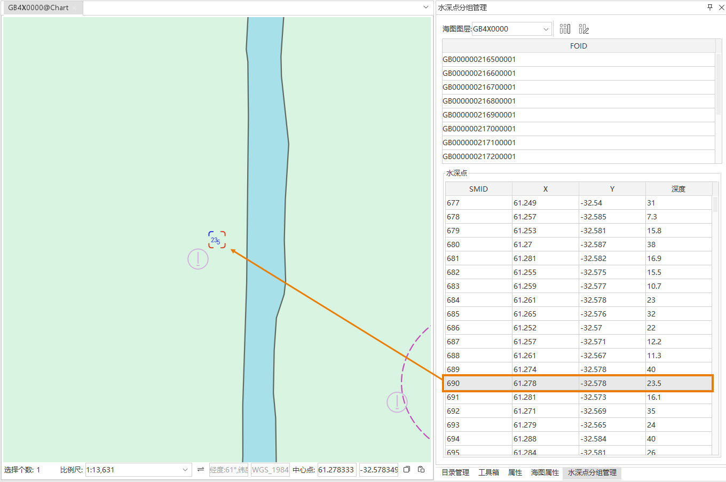Click the coordinate swap arrows icon in status bar
This screenshot has height=482, width=726.
click(x=201, y=470)
